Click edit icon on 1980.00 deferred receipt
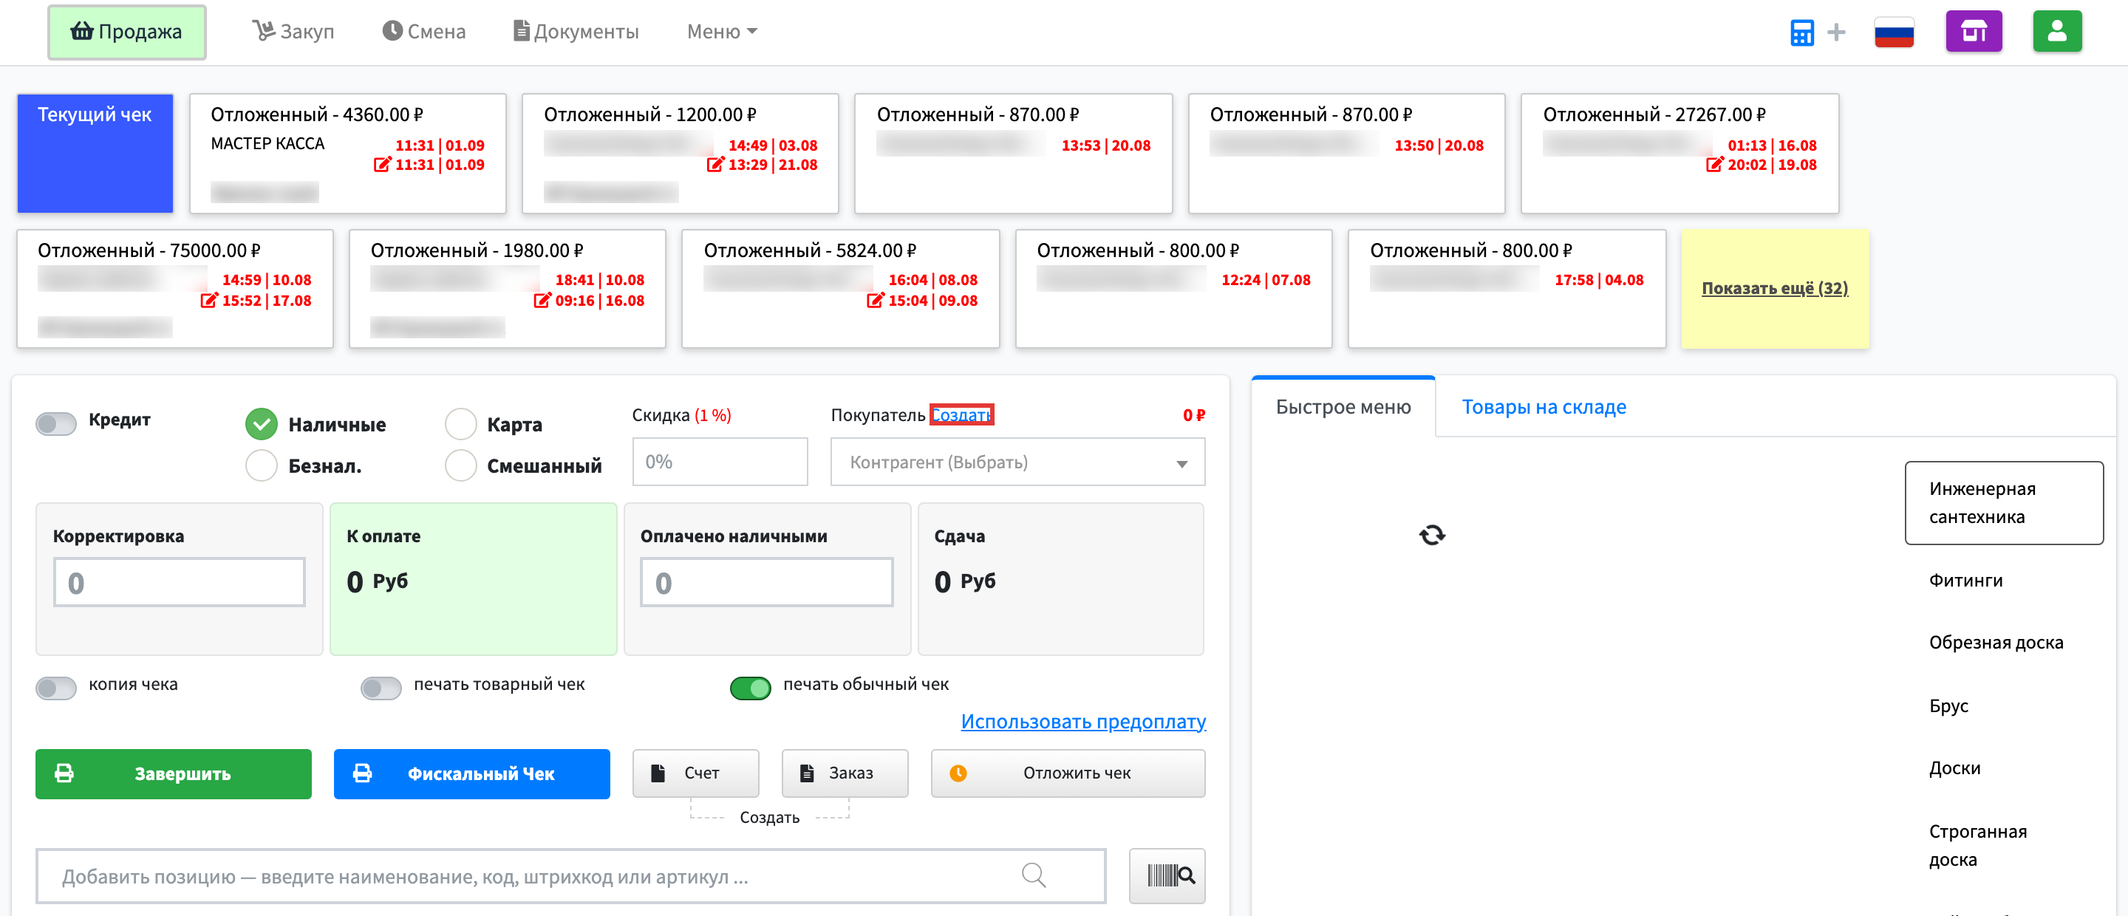The image size is (2128, 916). pyautogui.click(x=542, y=300)
